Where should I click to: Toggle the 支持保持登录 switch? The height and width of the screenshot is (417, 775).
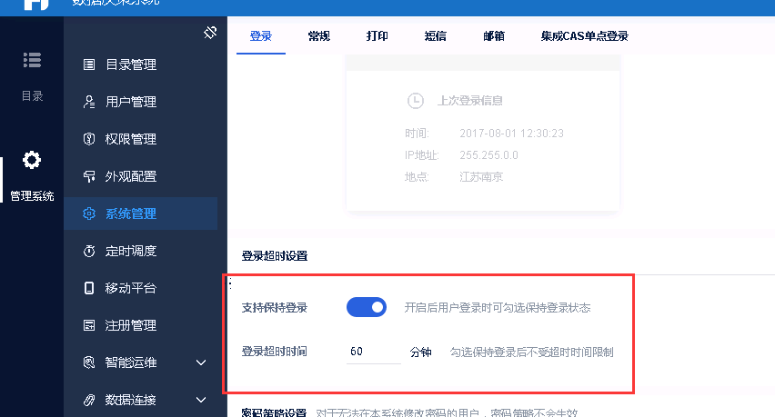(x=367, y=307)
